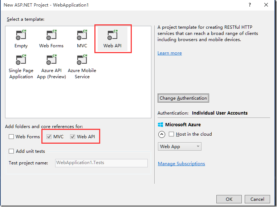The height and width of the screenshot is (207, 277).
Task: Select the Empty project template icon
Action: (x=21, y=35)
